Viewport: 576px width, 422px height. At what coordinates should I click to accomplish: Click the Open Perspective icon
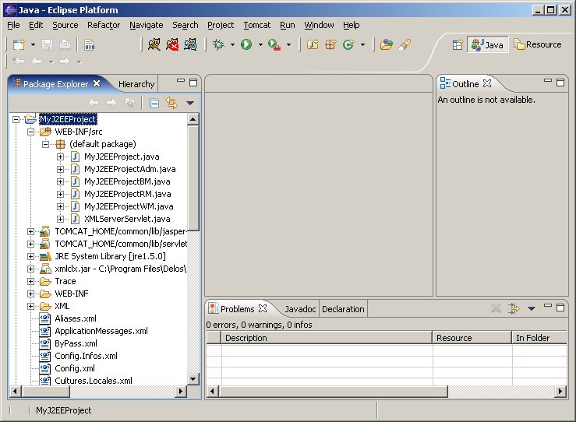[458, 45]
